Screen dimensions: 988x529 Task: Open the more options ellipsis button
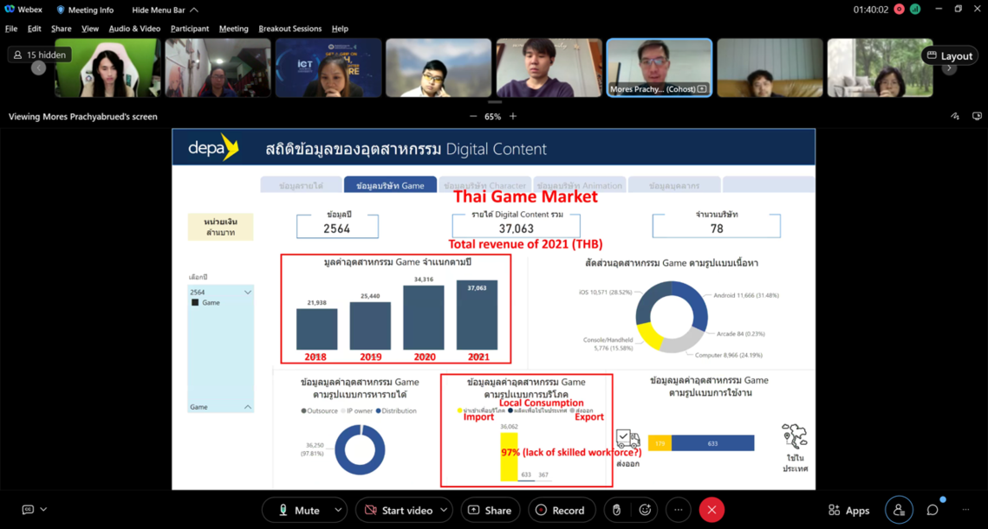[678, 510]
